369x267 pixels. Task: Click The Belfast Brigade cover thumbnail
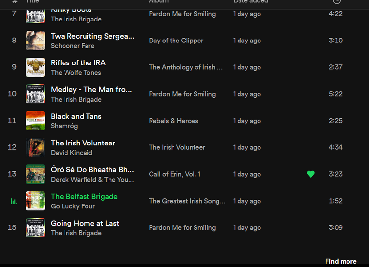pos(35,201)
